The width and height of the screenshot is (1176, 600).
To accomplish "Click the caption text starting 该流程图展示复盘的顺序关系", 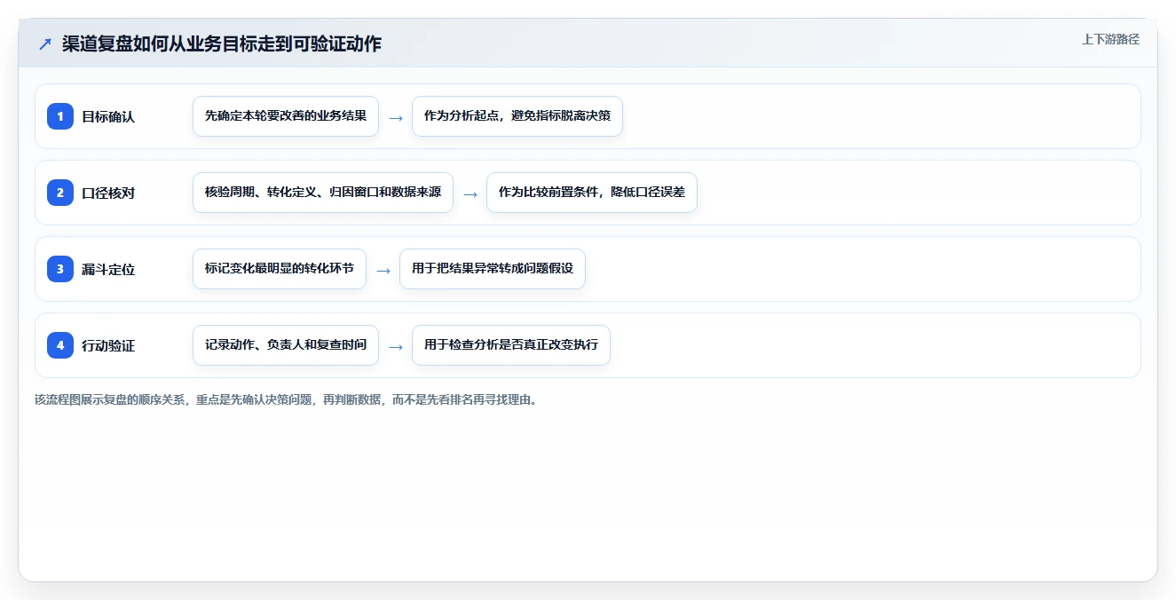I will coord(287,399).
